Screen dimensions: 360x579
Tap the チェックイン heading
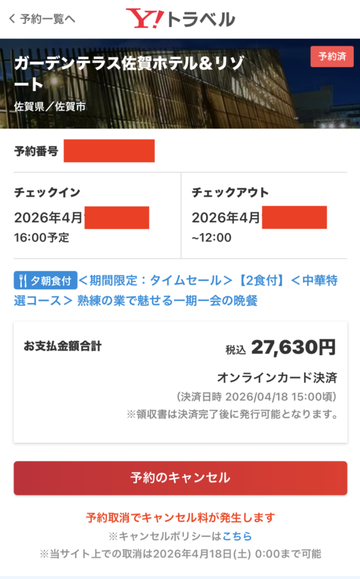tap(47, 192)
